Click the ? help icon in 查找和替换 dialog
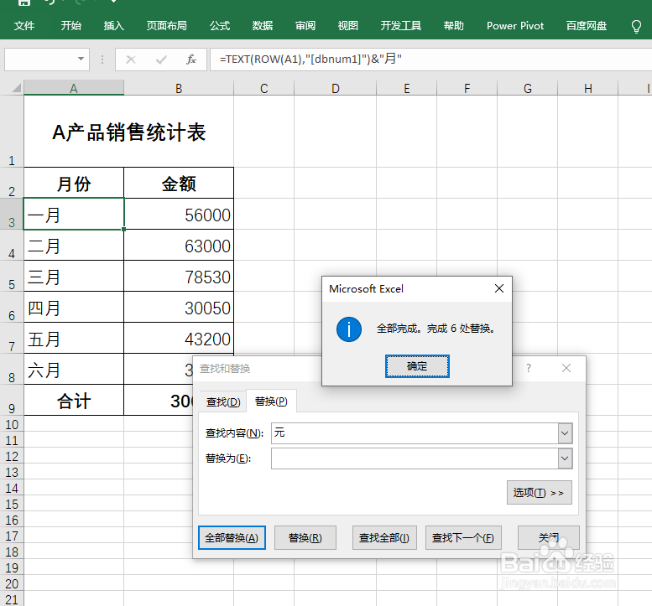The width and height of the screenshot is (652, 606). point(529,368)
